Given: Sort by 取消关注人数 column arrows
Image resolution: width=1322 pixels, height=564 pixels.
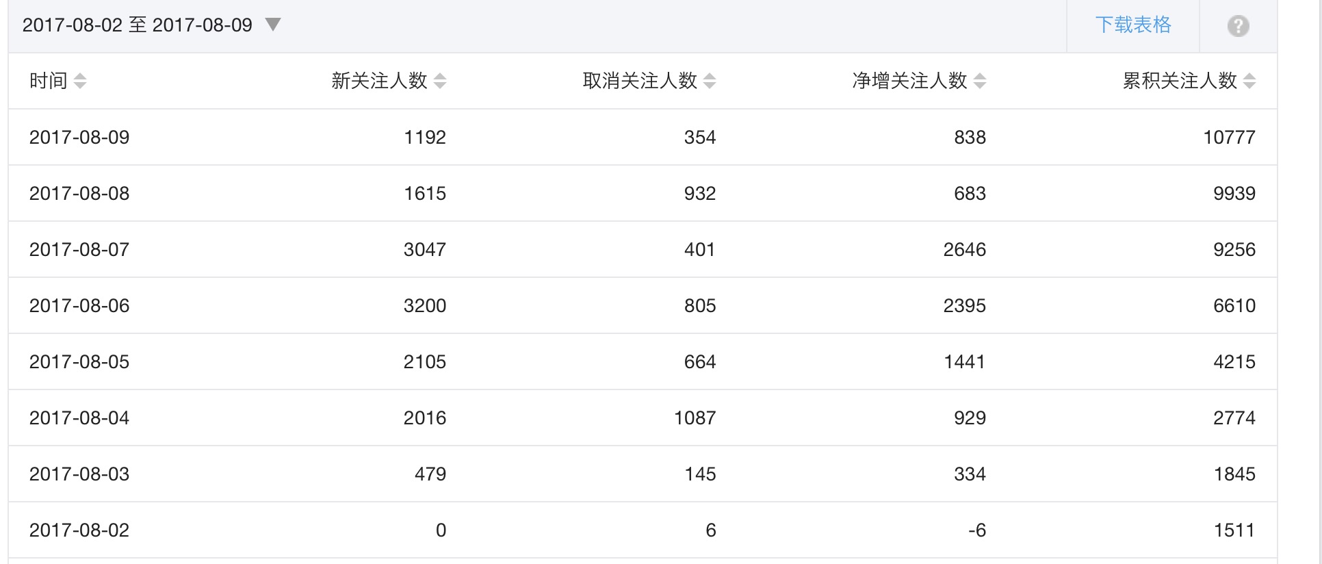Looking at the screenshot, I should [x=710, y=81].
